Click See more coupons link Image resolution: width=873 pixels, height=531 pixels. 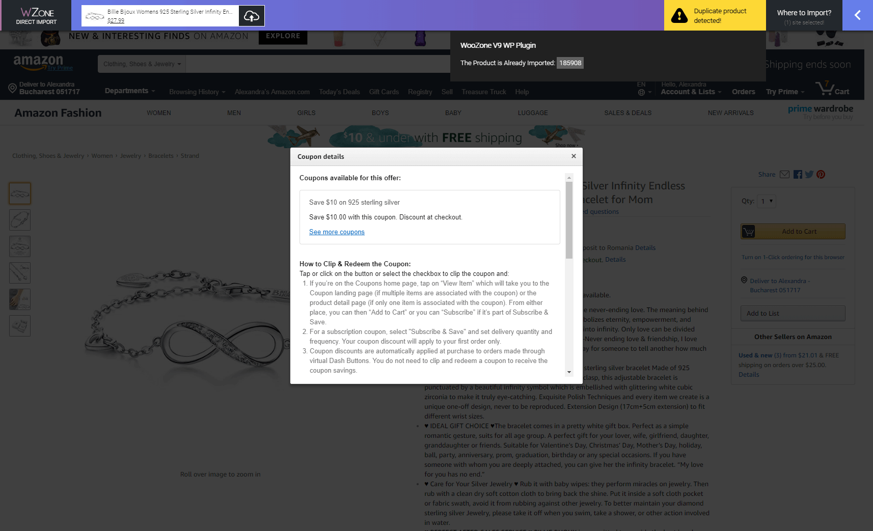pyautogui.click(x=337, y=232)
